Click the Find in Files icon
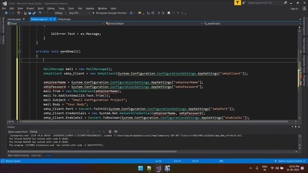 tap(140, 13)
